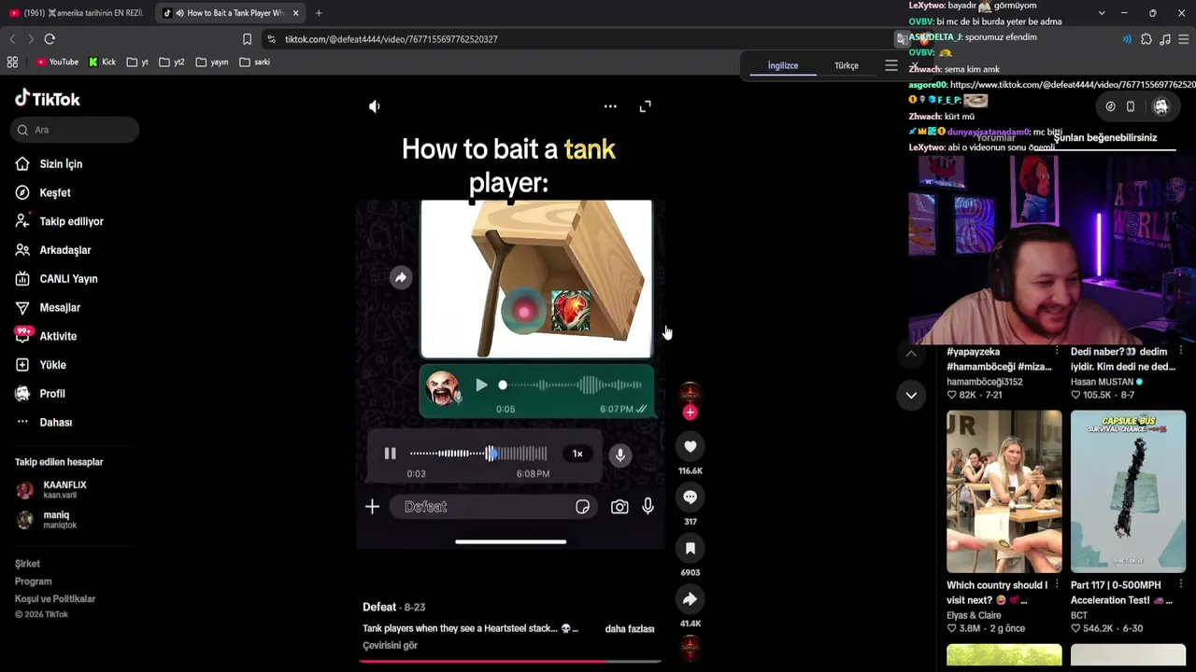
Task: Follow Defeat with the red plus button
Action: 691,412
